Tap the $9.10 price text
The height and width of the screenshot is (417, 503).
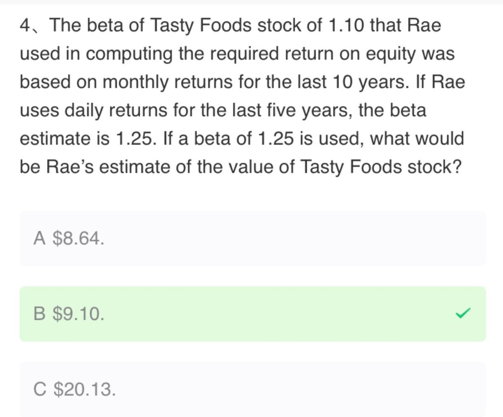point(78,314)
